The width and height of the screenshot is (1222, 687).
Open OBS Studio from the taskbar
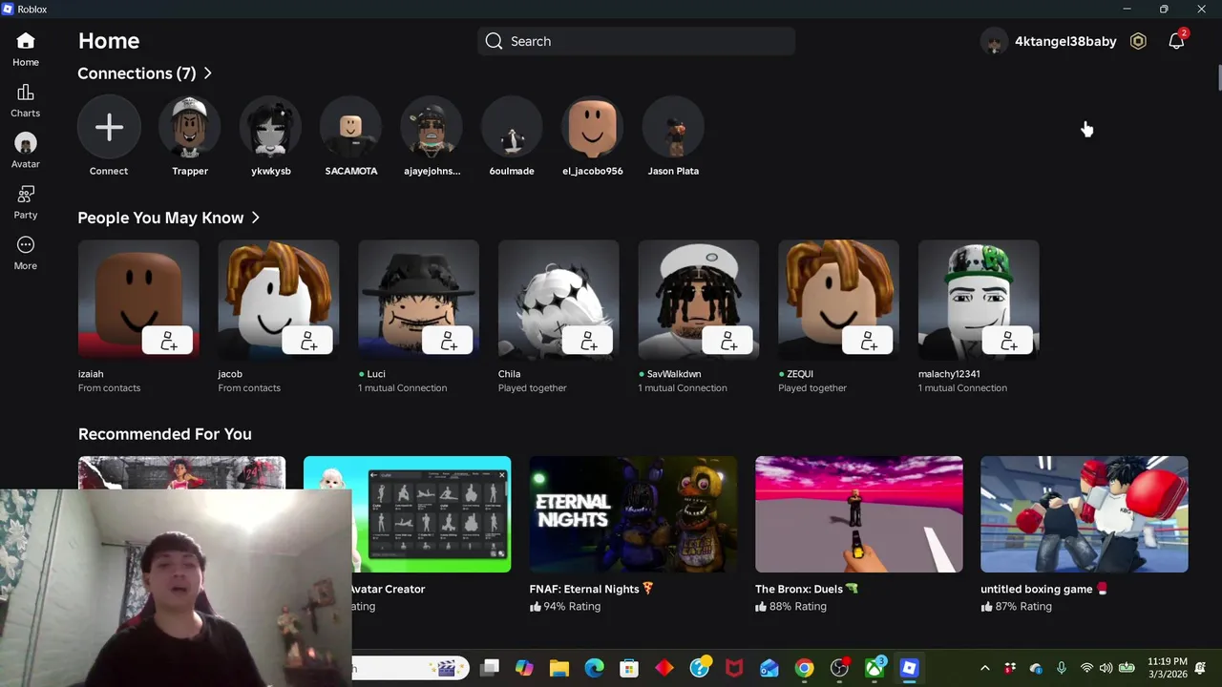[839, 668]
